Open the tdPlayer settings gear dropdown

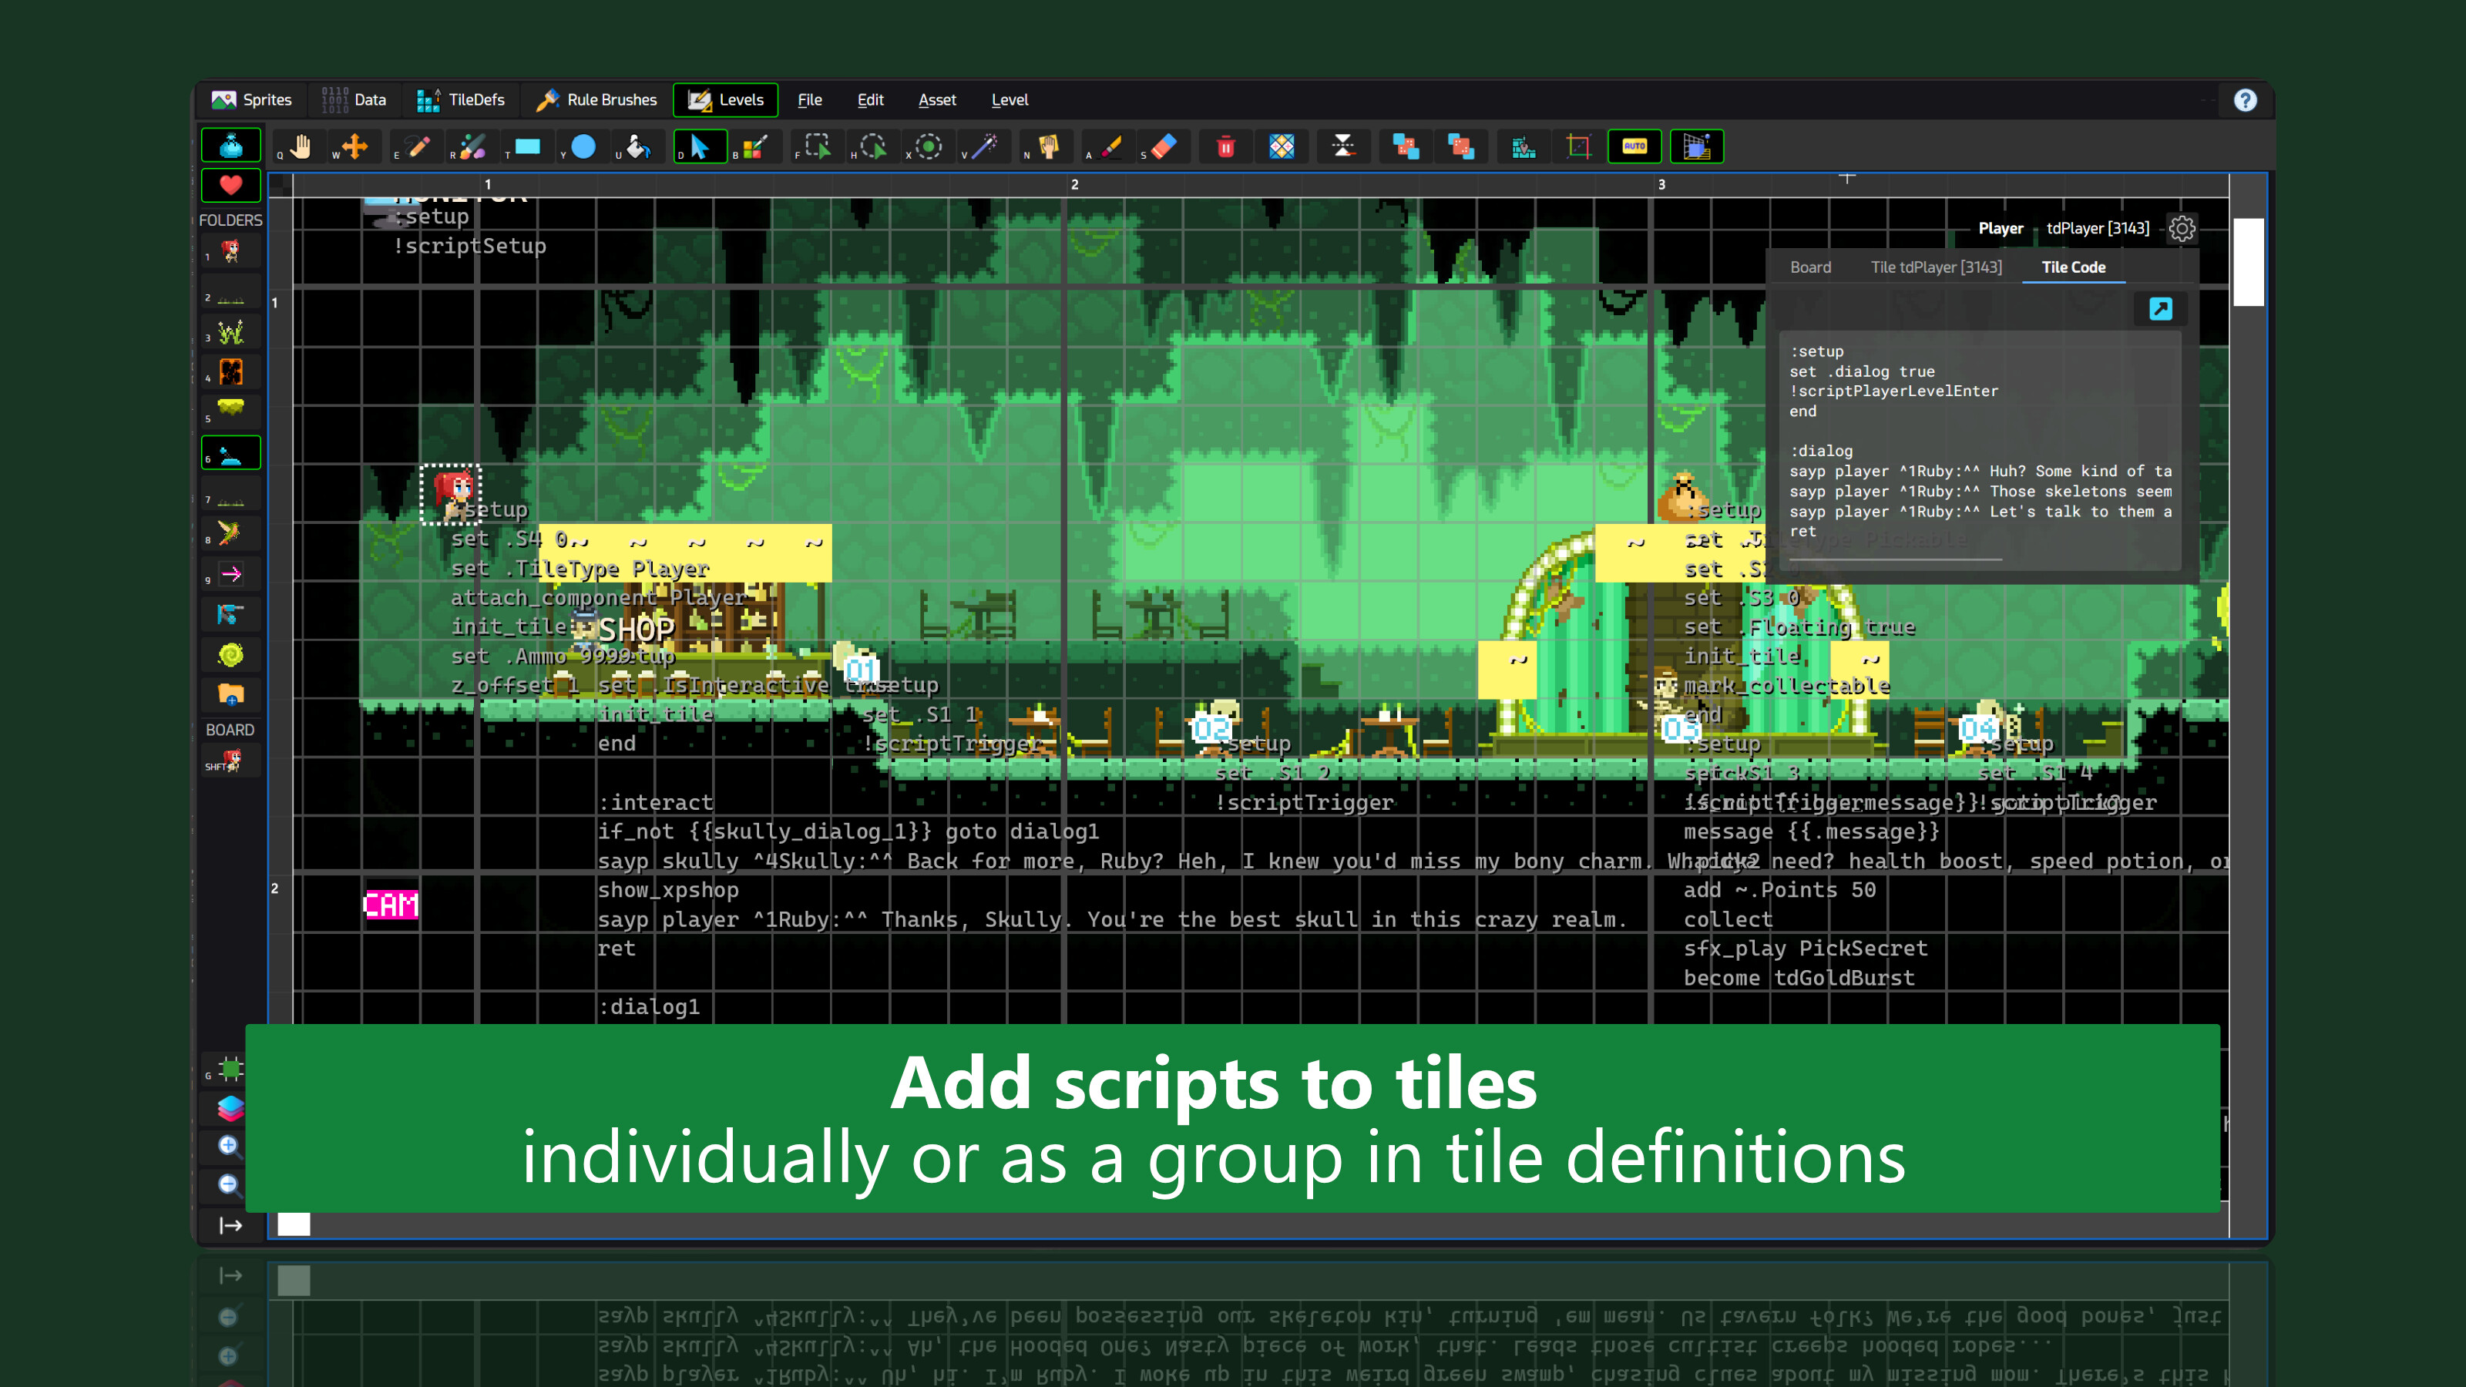click(x=2182, y=229)
